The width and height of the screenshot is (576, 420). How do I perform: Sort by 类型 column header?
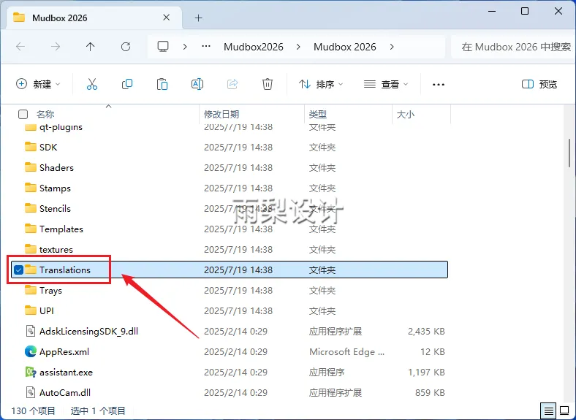[x=318, y=115]
